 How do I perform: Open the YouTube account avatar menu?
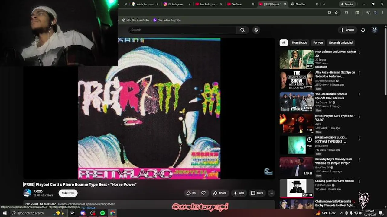tap(375, 30)
